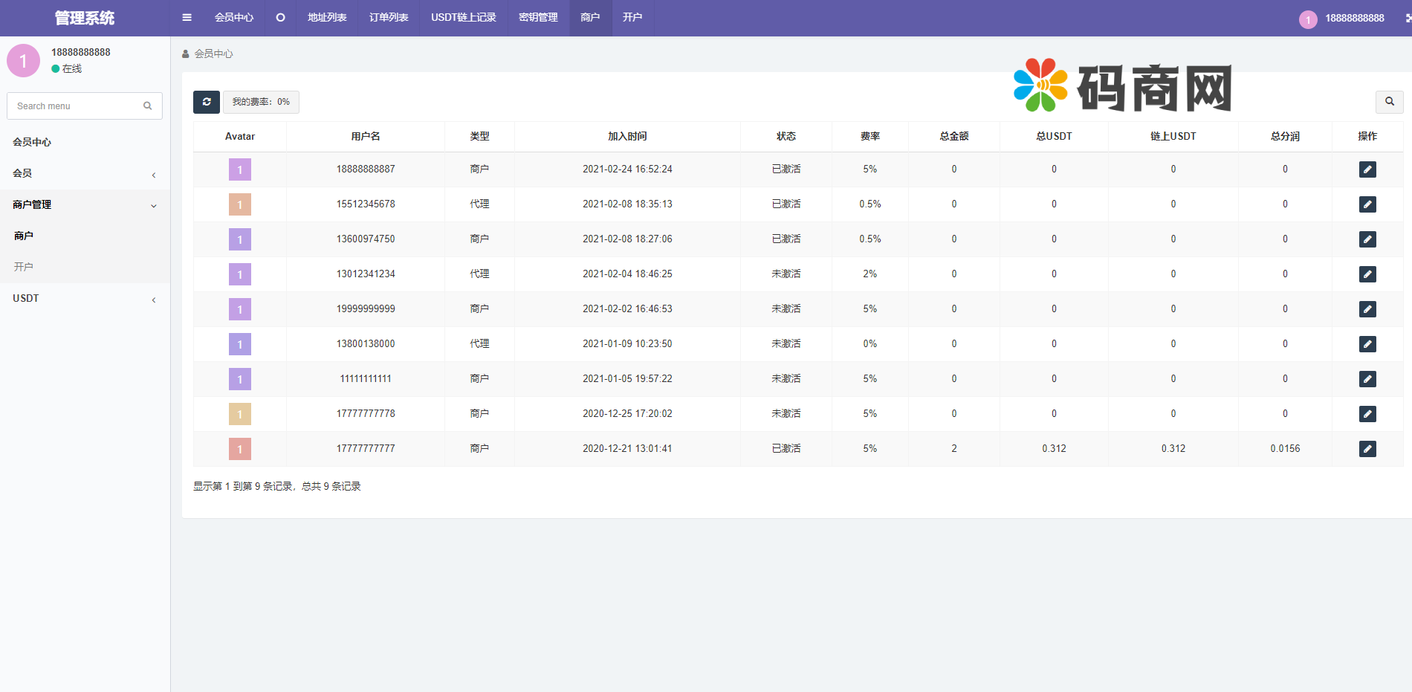Open the 地址列表 tab in the top bar
1412x692 pixels.
pos(327,18)
